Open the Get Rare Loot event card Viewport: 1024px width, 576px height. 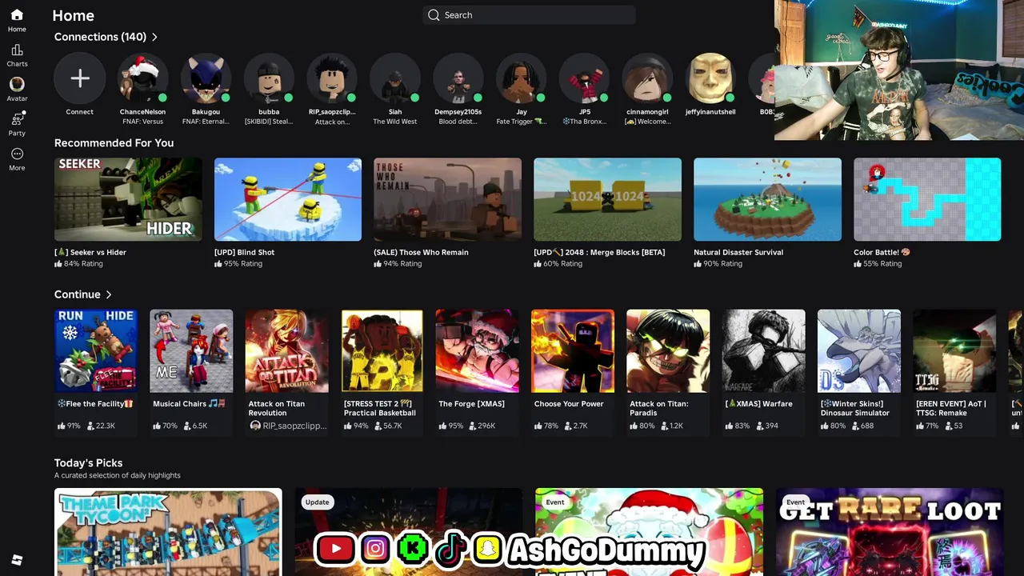pos(890,532)
